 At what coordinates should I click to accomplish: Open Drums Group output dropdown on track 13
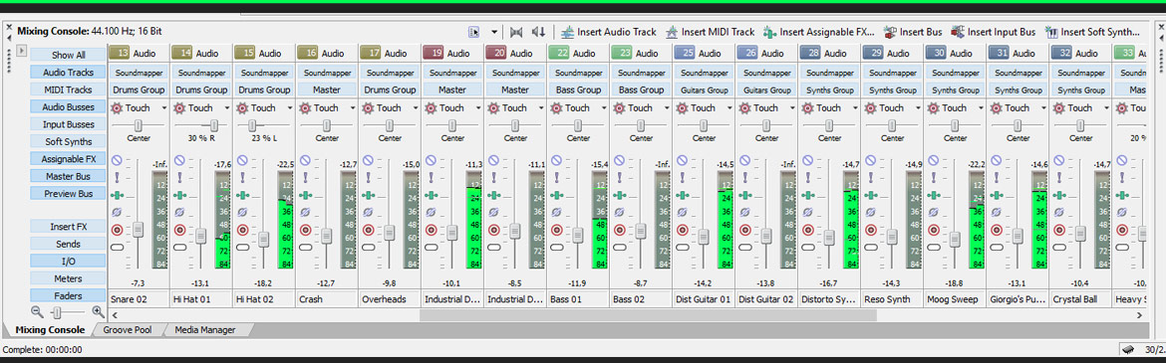pyautogui.click(x=139, y=90)
